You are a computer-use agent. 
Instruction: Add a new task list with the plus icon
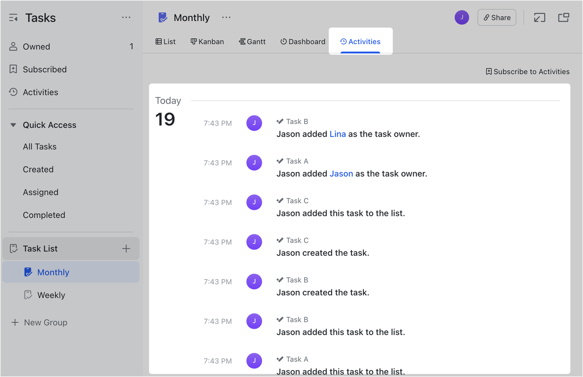pos(126,249)
